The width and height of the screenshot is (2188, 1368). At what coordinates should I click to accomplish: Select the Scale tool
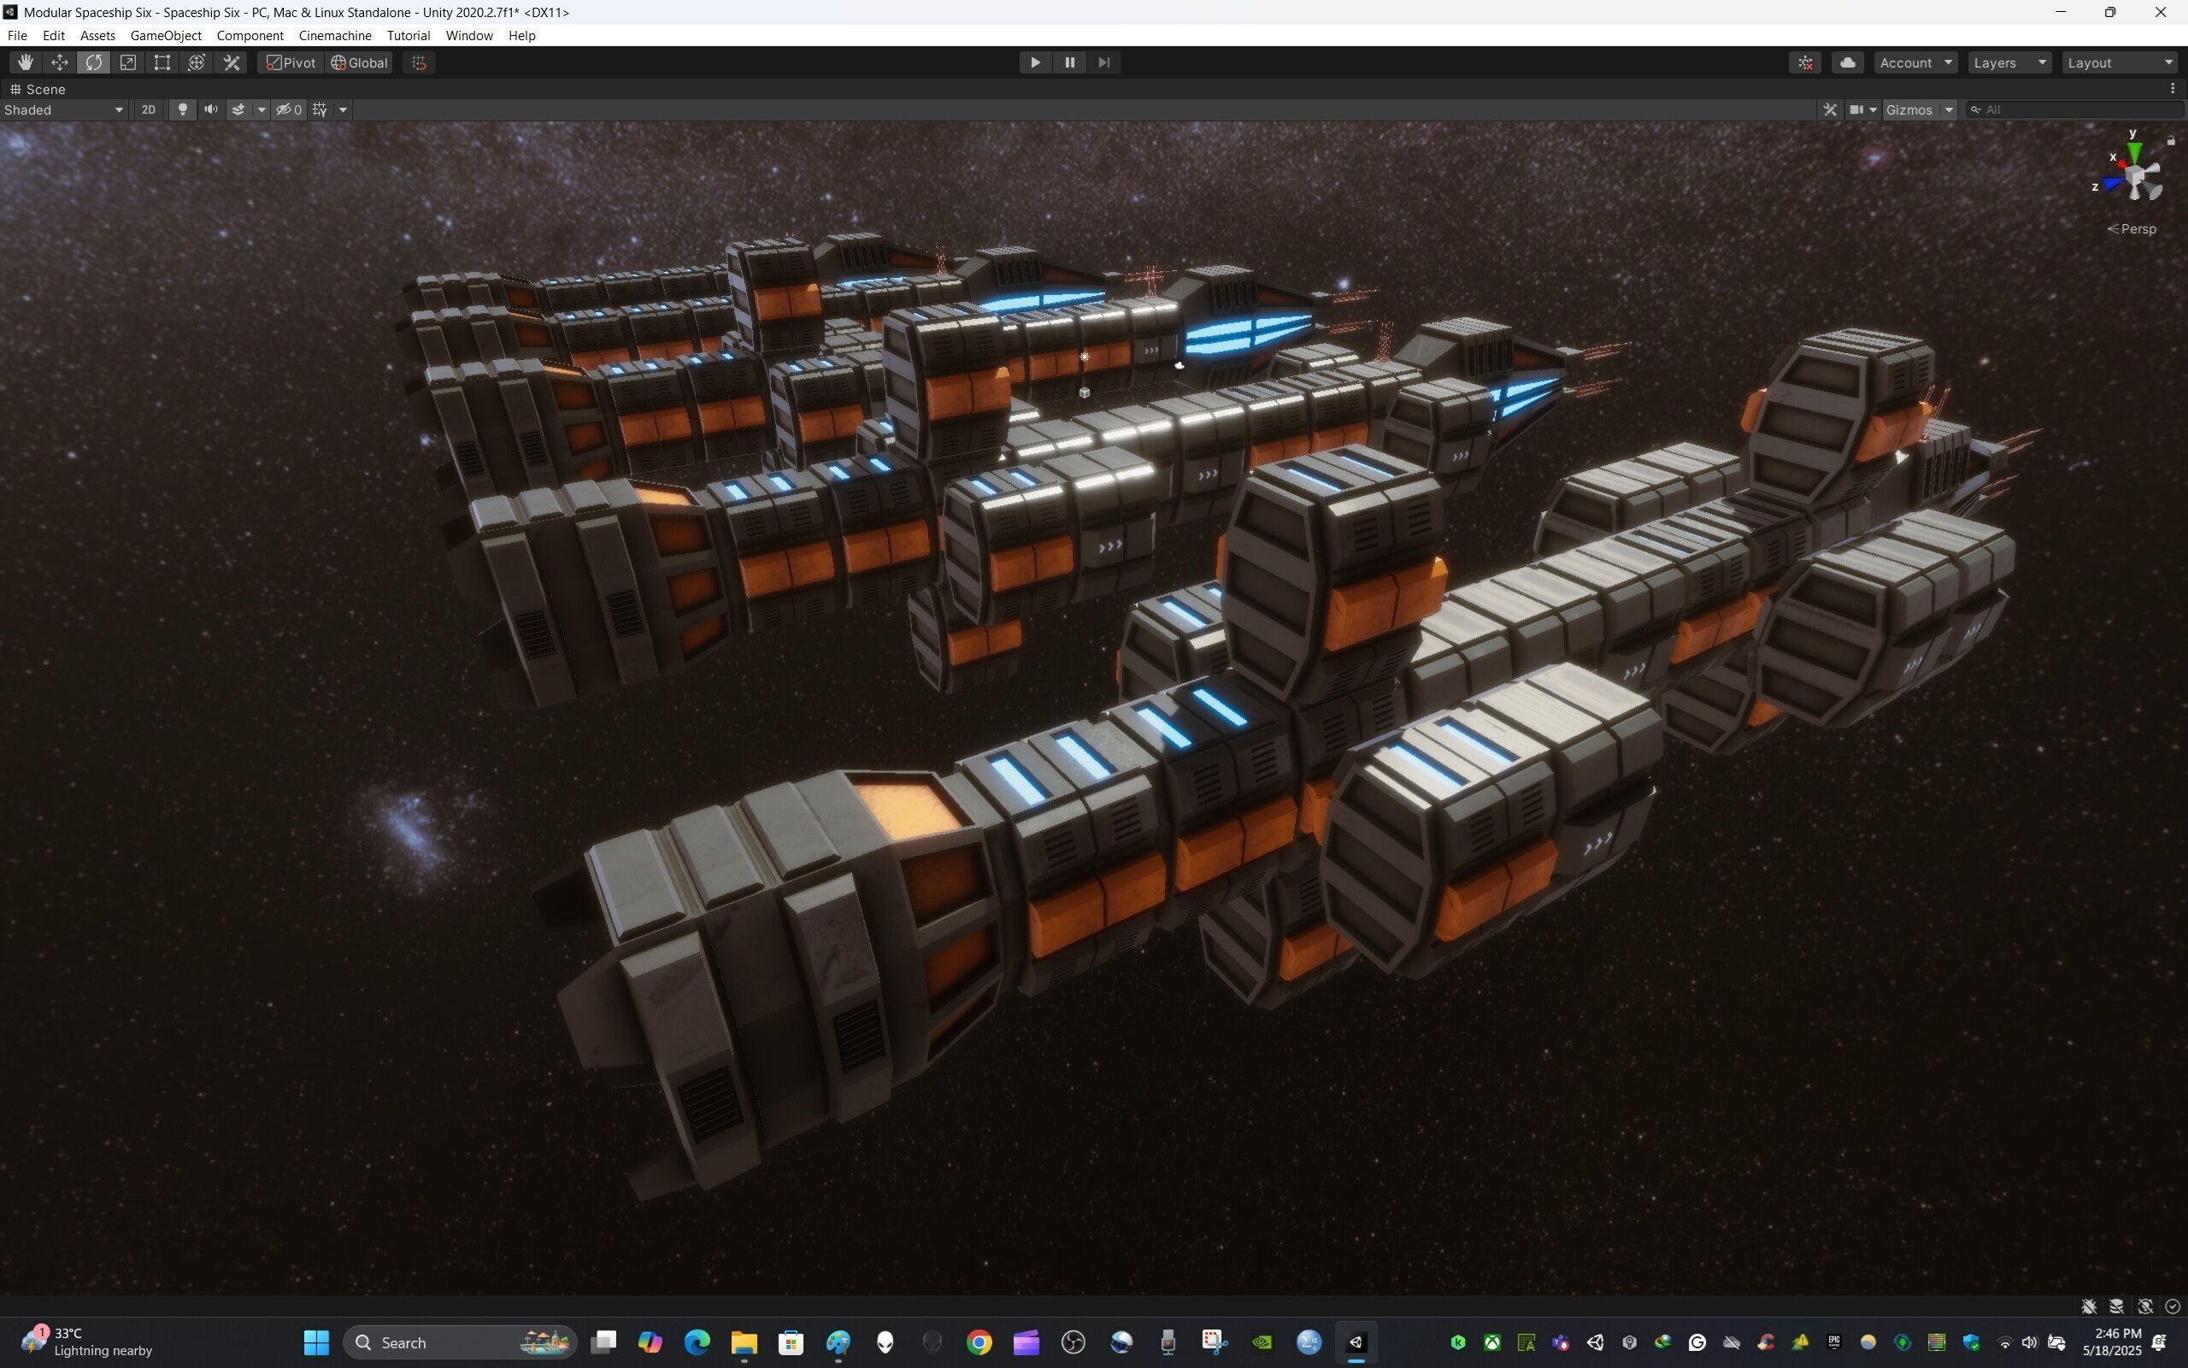tap(128, 62)
